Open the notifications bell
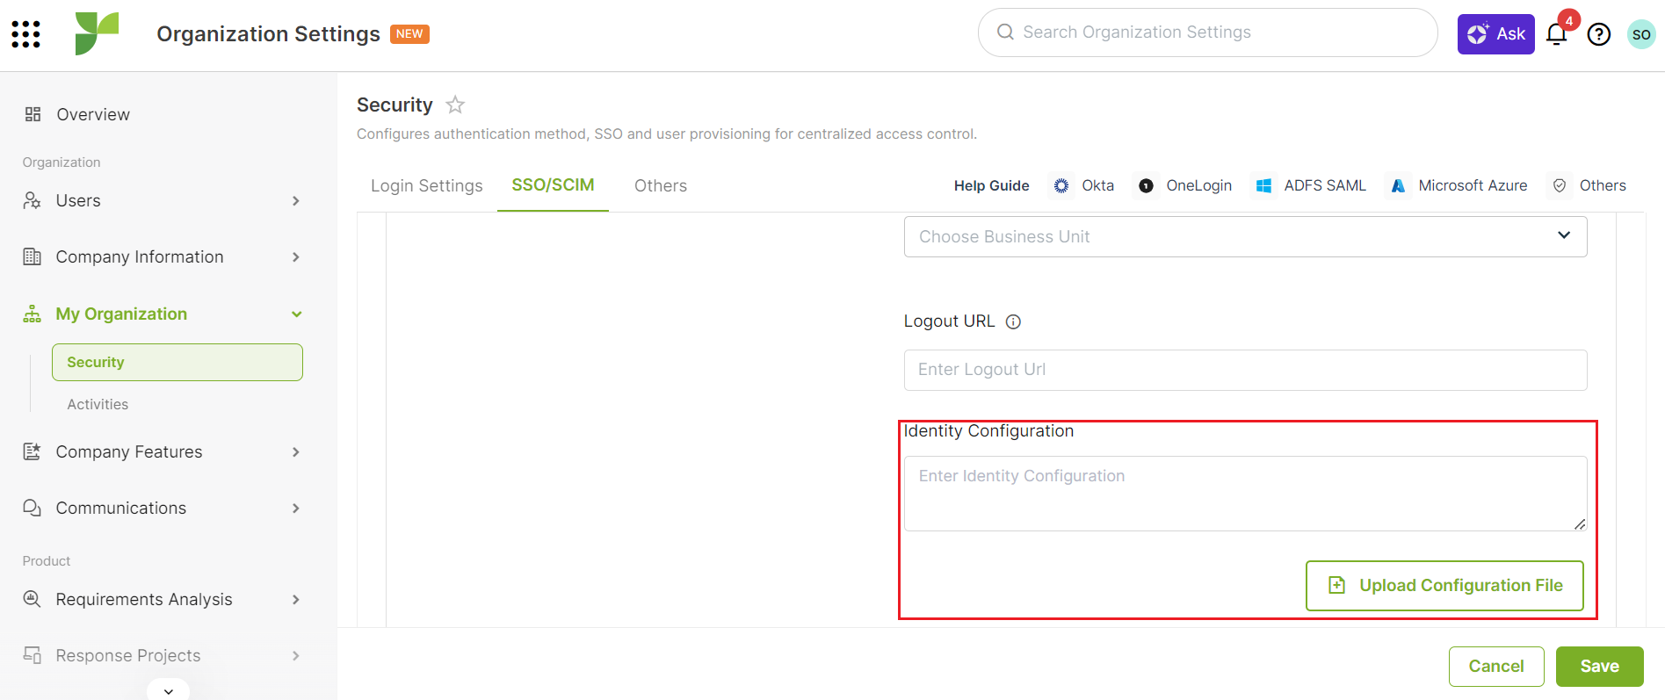 coord(1557,34)
